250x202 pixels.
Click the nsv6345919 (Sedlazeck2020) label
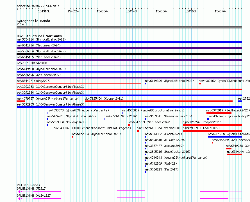[x=228, y=110]
